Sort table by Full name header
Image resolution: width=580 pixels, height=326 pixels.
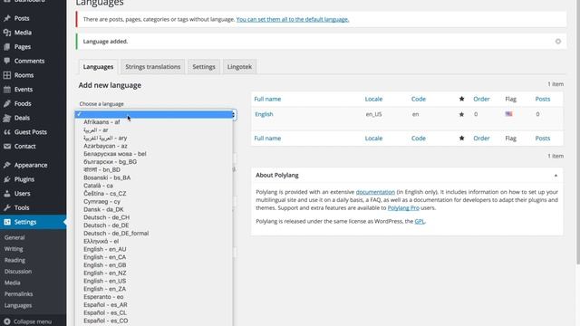point(267,99)
